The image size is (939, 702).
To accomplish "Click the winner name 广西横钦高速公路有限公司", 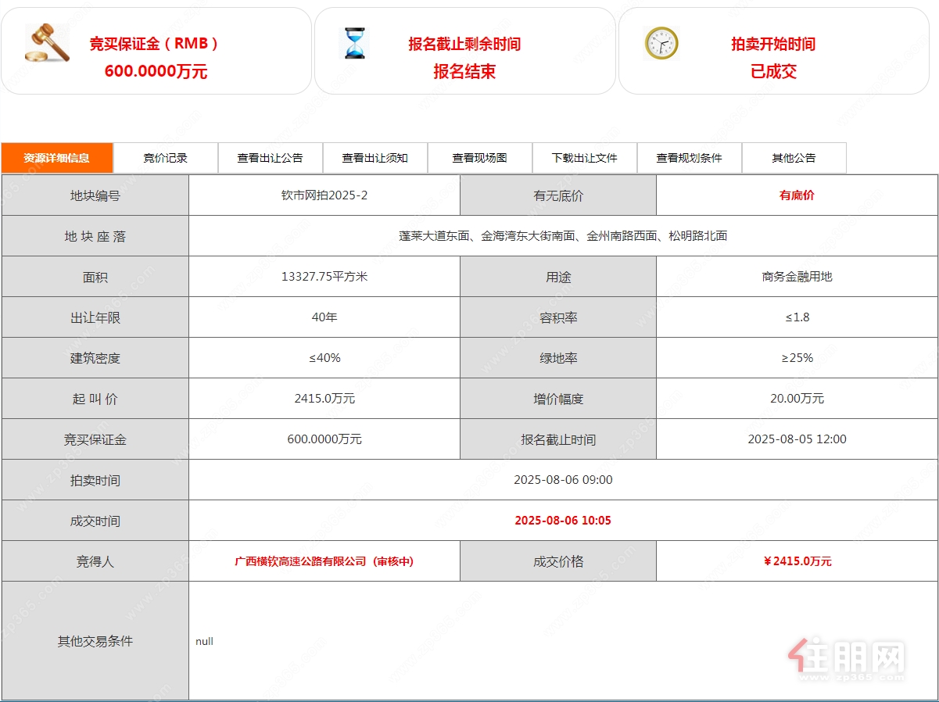I will pyautogui.click(x=300, y=561).
